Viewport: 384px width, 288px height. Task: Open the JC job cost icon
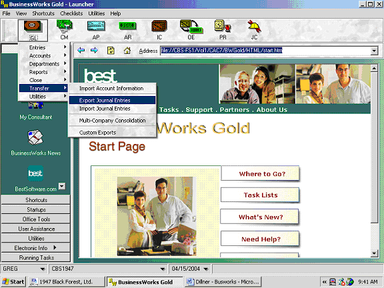click(x=254, y=30)
